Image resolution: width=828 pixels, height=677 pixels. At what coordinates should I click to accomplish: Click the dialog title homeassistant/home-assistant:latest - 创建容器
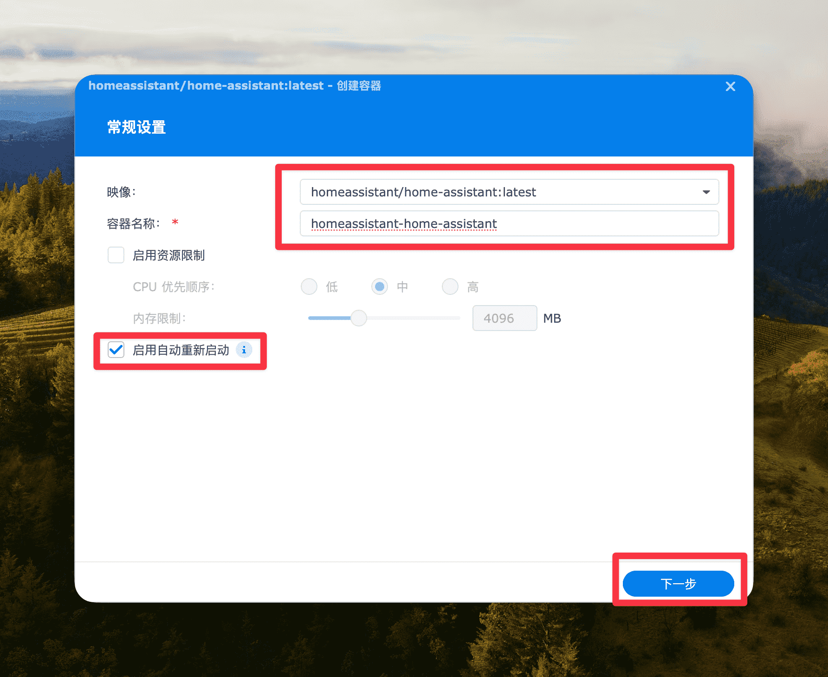tap(234, 86)
